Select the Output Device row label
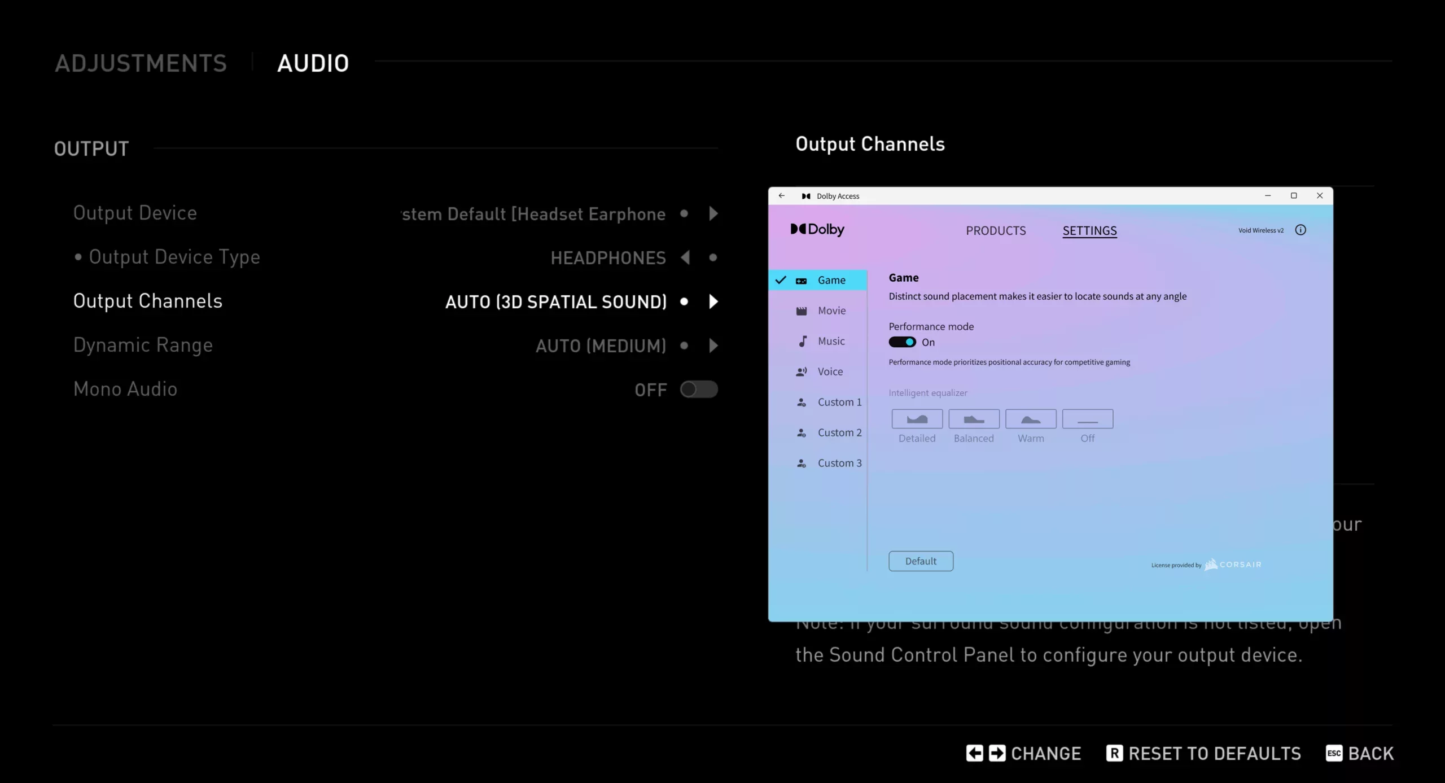1445x783 pixels. 135,213
